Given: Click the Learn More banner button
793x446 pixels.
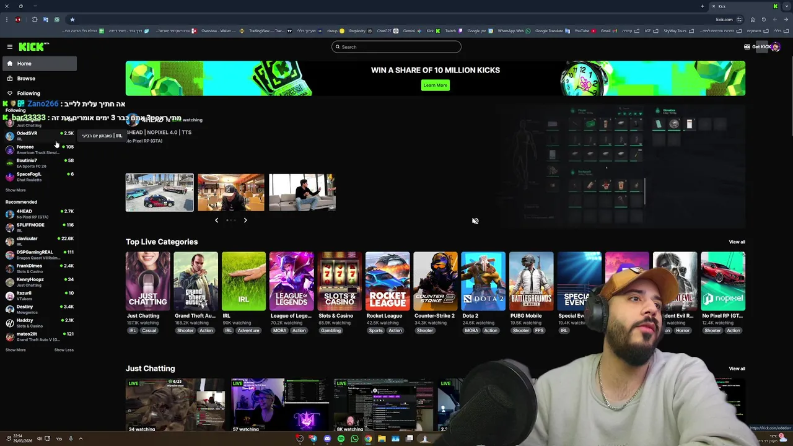Looking at the screenshot, I should (x=435, y=85).
